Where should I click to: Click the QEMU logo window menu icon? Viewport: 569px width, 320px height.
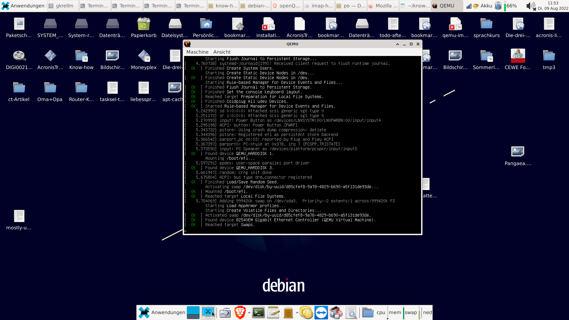click(x=187, y=44)
